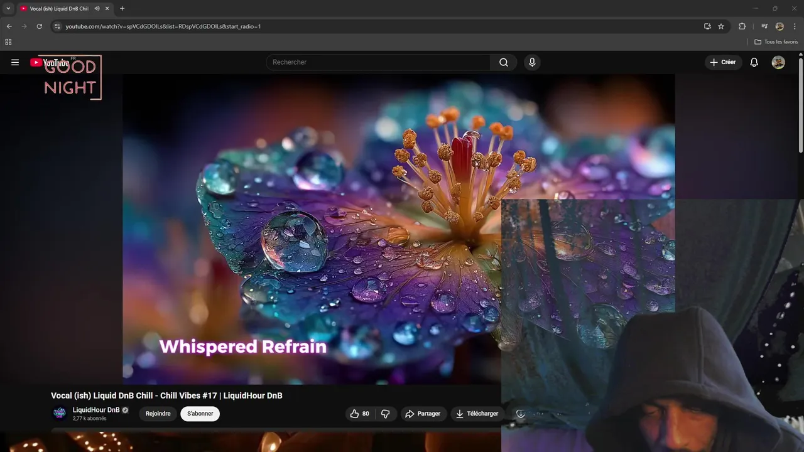This screenshot has width=804, height=452.
Task: Open a new browser tab
Action: point(122,9)
